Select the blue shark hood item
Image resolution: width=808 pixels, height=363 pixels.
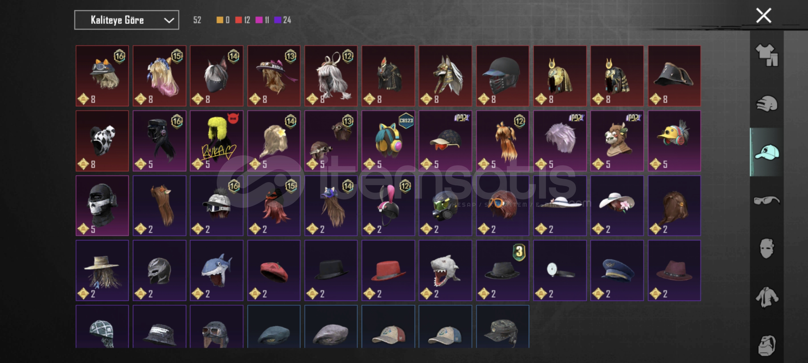[x=216, y=271]
